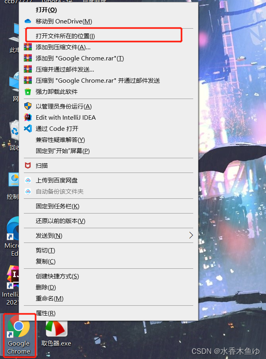Click WinRAR icon beside 添加到压缩文件(A)...

point(28,47)
